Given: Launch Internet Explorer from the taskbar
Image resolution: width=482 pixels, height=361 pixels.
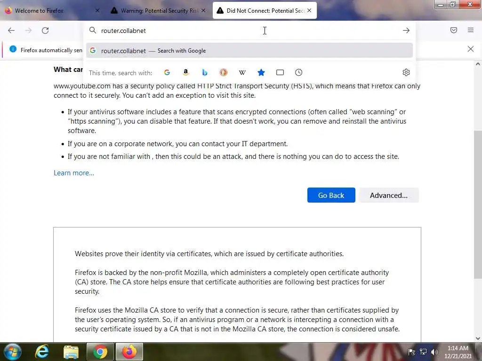Looking at the screenshot, I should (x=42, y=352).
